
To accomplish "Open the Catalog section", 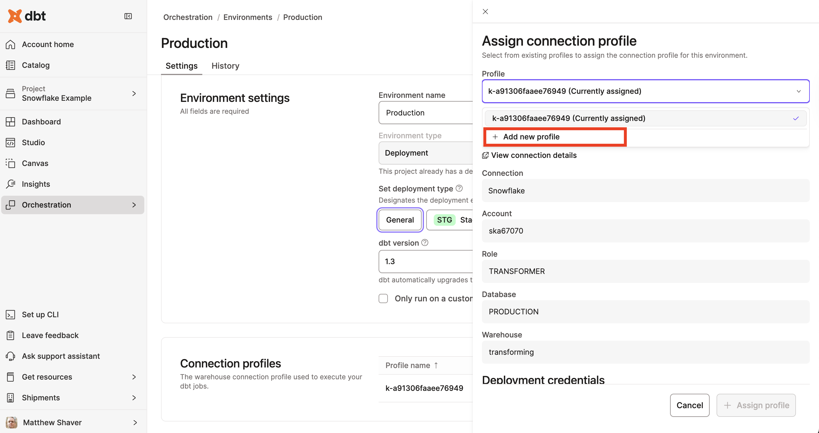I will [x=35, y=65].
